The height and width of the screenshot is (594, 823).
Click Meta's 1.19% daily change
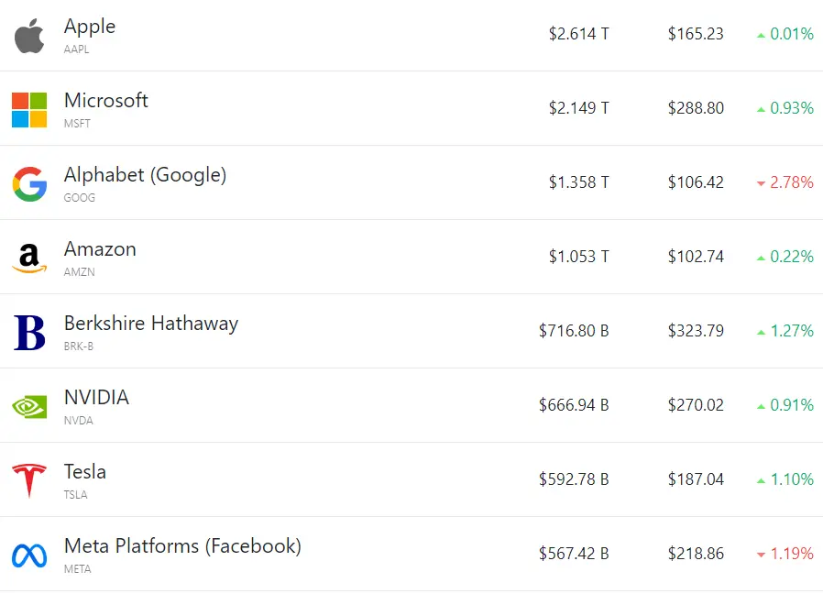click(x=792, y=554)
